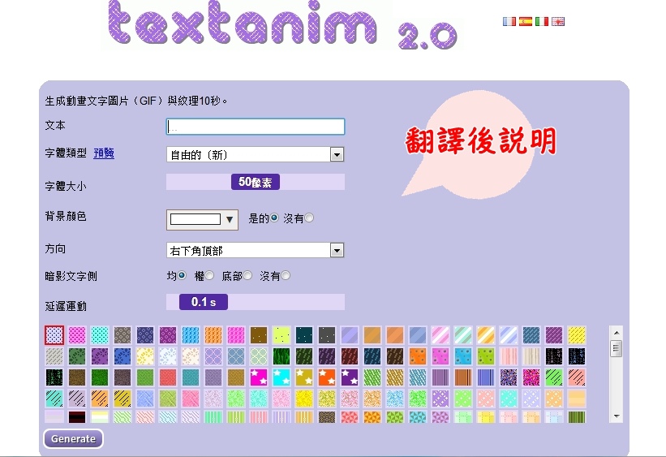Switch language with the French flag
The height and width of the screenshot is (457, 666).
click(509, 21)
